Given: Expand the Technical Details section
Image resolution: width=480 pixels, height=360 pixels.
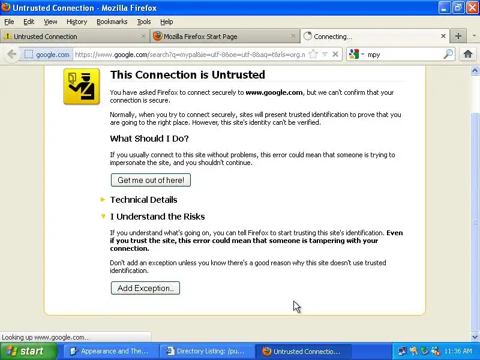Looking at the screenshot, I should [x=103, y=200].
